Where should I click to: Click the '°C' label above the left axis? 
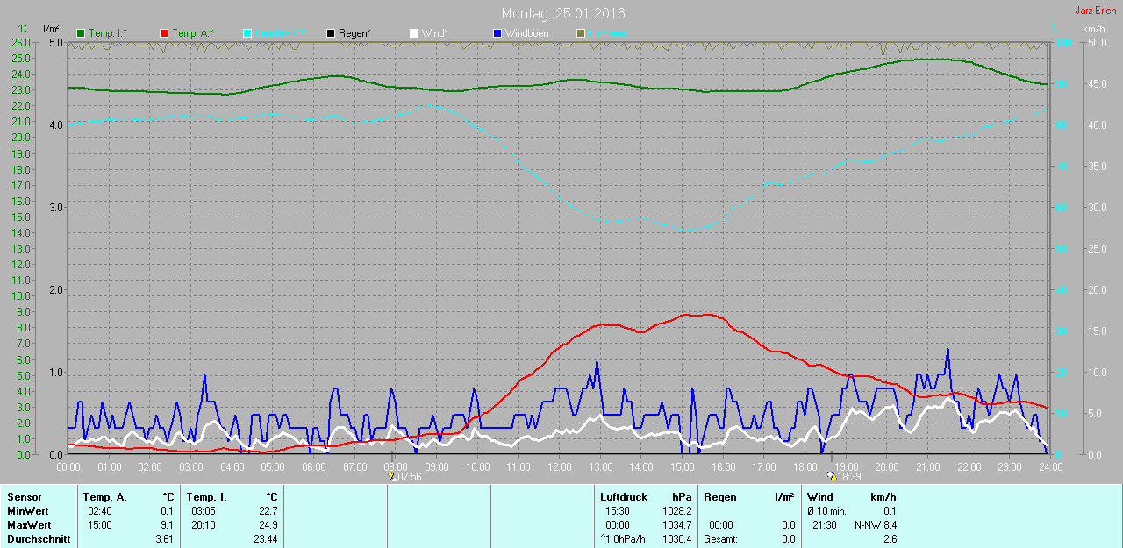[22, 28]
